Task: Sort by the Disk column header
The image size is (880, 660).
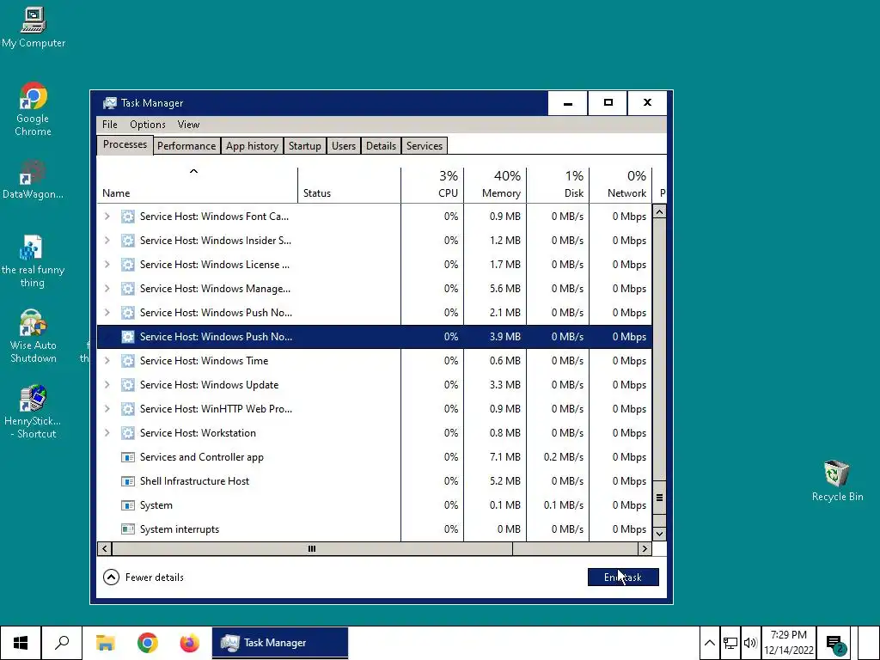Action: [558, 185]
